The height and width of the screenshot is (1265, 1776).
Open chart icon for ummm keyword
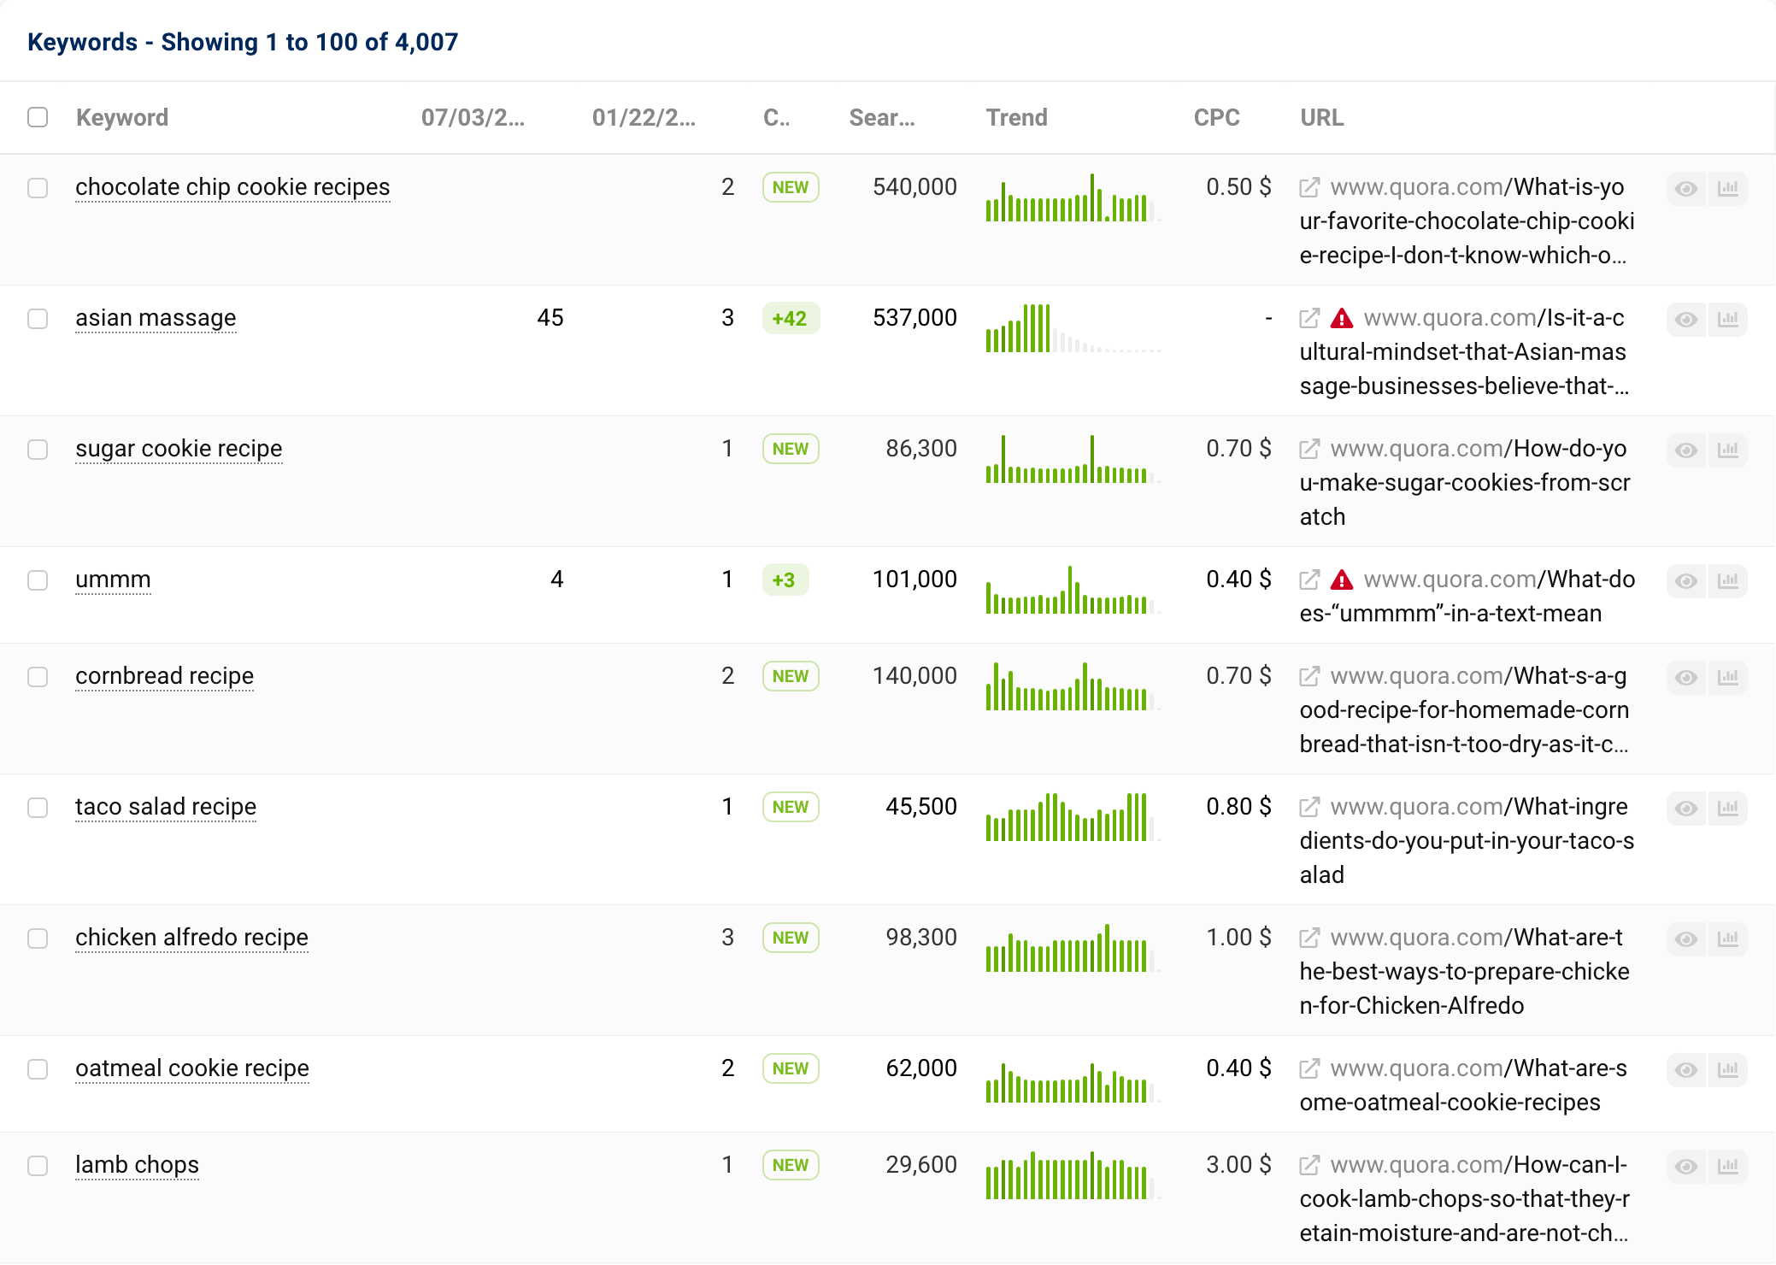[1728, 580]
